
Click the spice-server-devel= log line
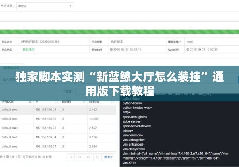[137, 126]
